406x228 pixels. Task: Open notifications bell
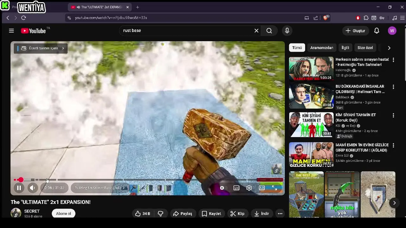tap(377, 31)
